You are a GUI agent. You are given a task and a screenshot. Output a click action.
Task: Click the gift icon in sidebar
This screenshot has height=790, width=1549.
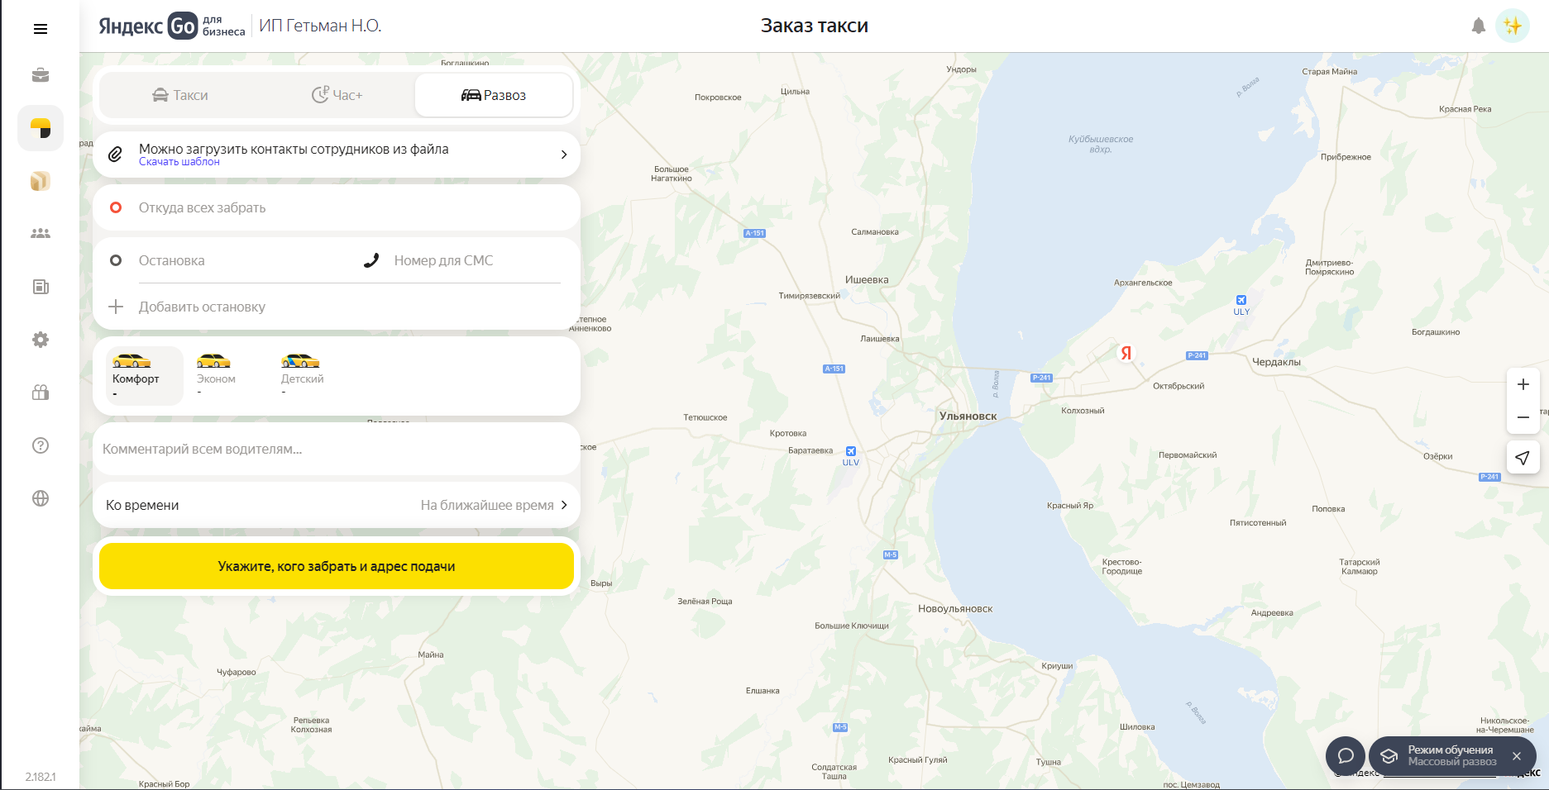point(40,393)
